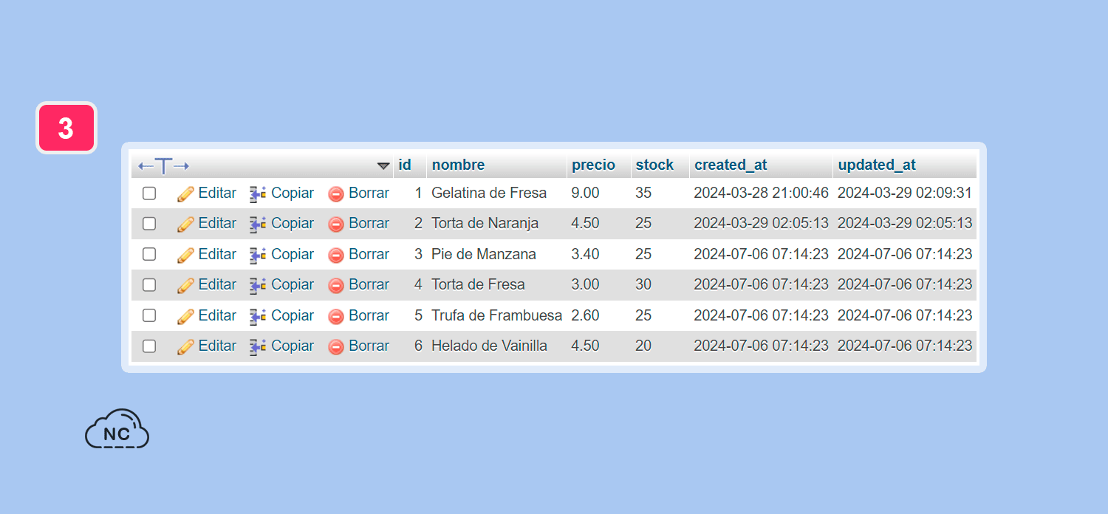Screen dimensions: 1108x514
Task: Click the cell 'Gelatina de Fresa'
Action: pos(489,193)
